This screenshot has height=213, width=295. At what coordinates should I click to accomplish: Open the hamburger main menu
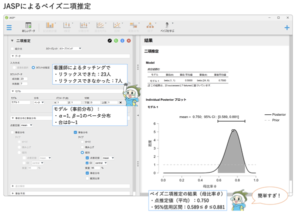(x=9, y=27)
